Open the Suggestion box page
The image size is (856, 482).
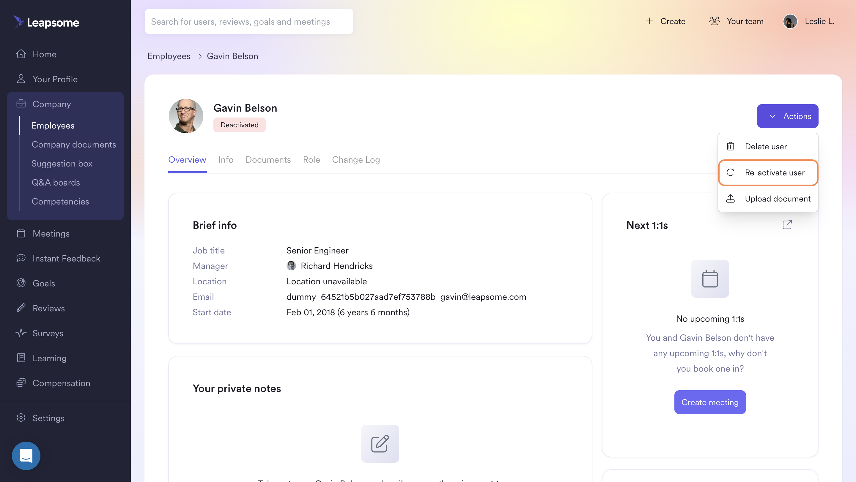coord(62,163)
